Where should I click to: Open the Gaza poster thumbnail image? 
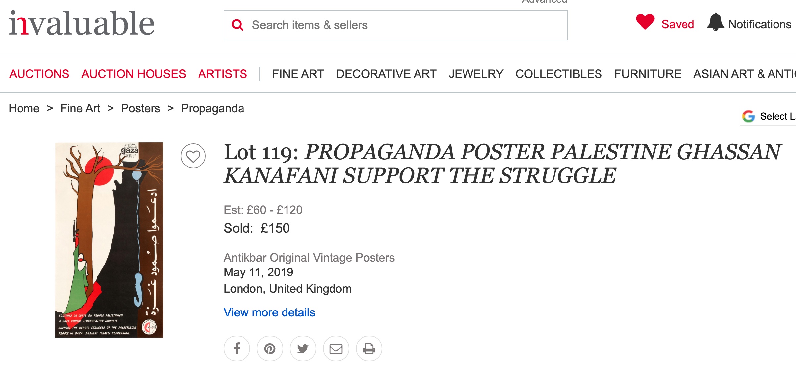click(109, 240)
